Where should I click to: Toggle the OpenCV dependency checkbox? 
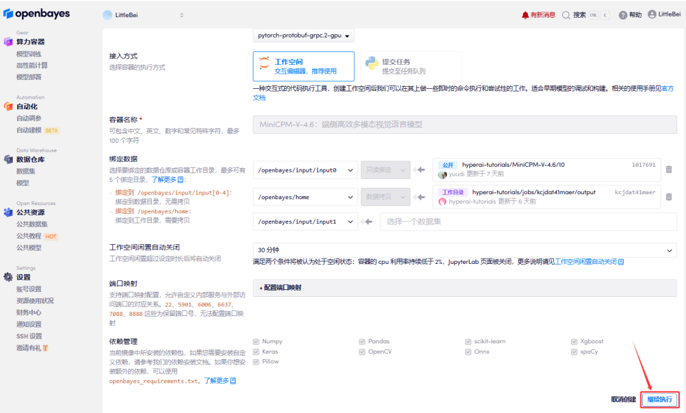[x=362, y=352]
